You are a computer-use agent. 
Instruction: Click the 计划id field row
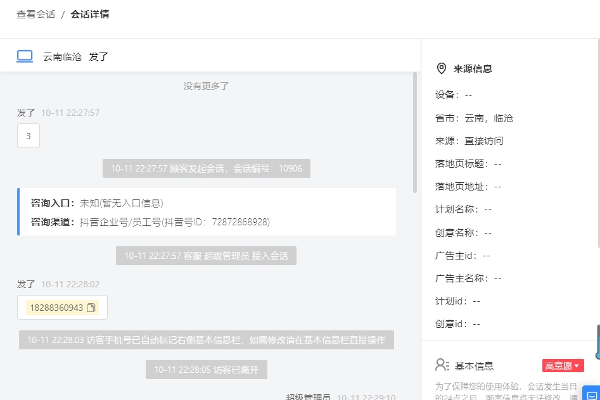(457, 301)
